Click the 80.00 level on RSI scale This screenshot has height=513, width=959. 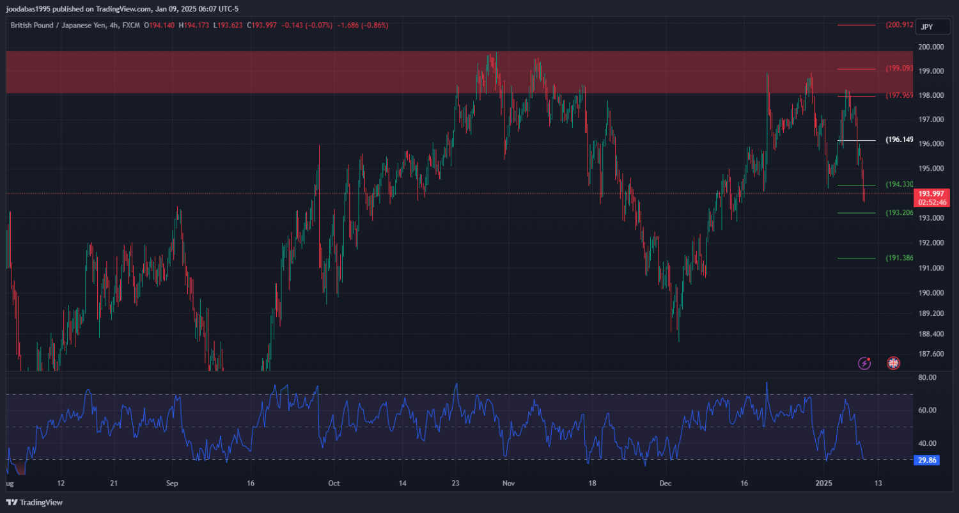tap(927, 378)
